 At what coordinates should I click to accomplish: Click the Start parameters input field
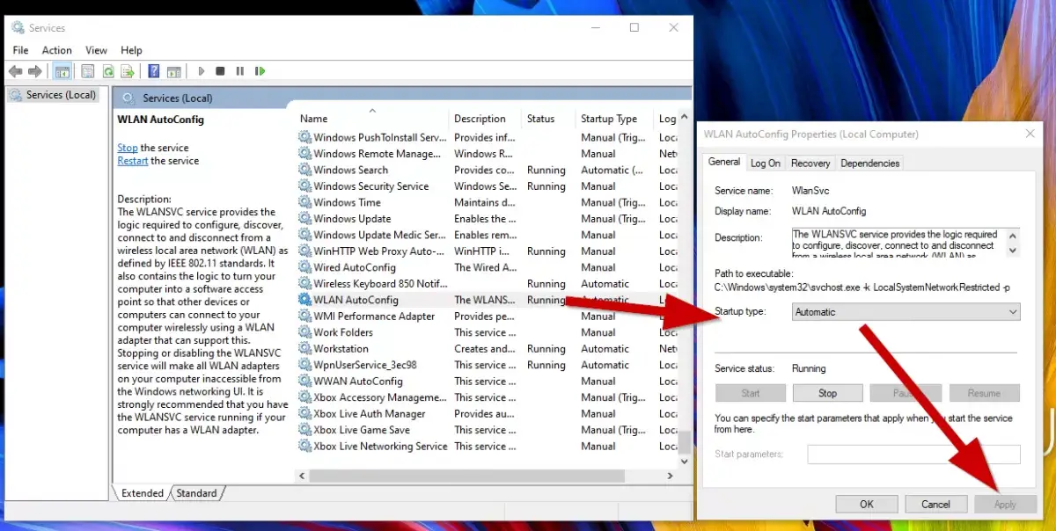click(913, 455)
